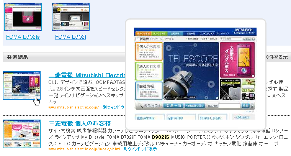
Task: Click the 三菱電機 Mitsubishi Electric result thumbnail
Action: 22,85
